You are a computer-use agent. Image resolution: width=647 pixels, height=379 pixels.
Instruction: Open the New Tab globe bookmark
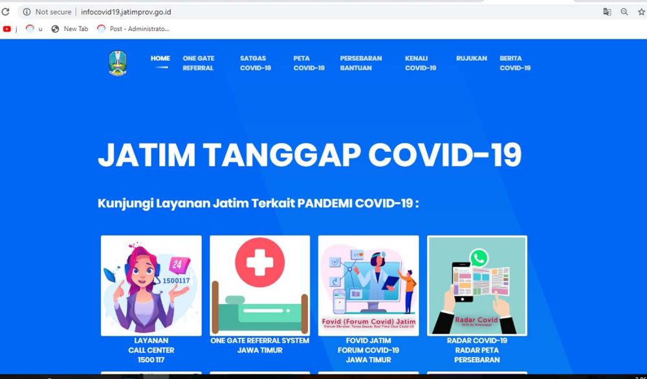coord(55,28)
